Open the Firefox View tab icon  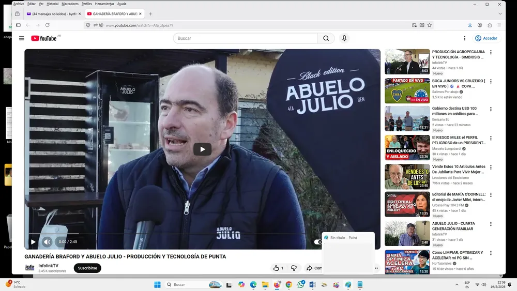point(17,14)
